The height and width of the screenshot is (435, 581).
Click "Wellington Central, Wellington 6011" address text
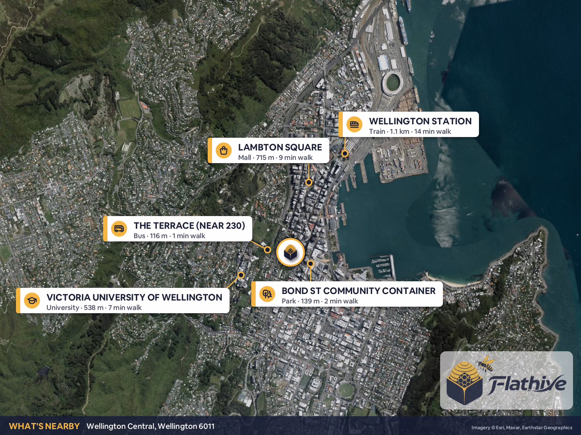point(150,426)
